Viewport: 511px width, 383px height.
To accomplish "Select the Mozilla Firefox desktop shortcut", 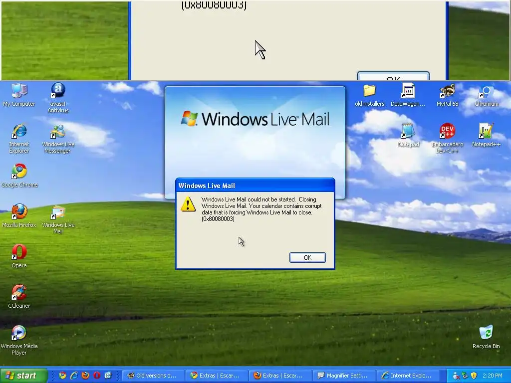I will (19, 216).
